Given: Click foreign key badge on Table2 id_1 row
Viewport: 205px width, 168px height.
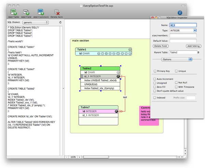Looking at the screenshot, I should click(x=118, y=76).
